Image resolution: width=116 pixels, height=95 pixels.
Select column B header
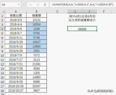pos(36,11)
